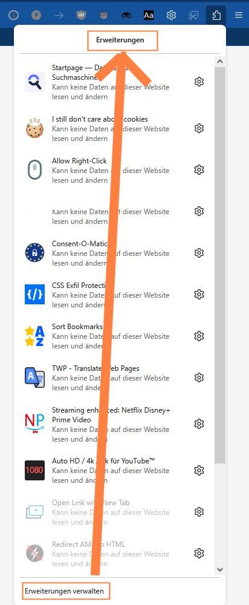
Task: Select the Consent-O-Matic name
Action: (80, 244)
